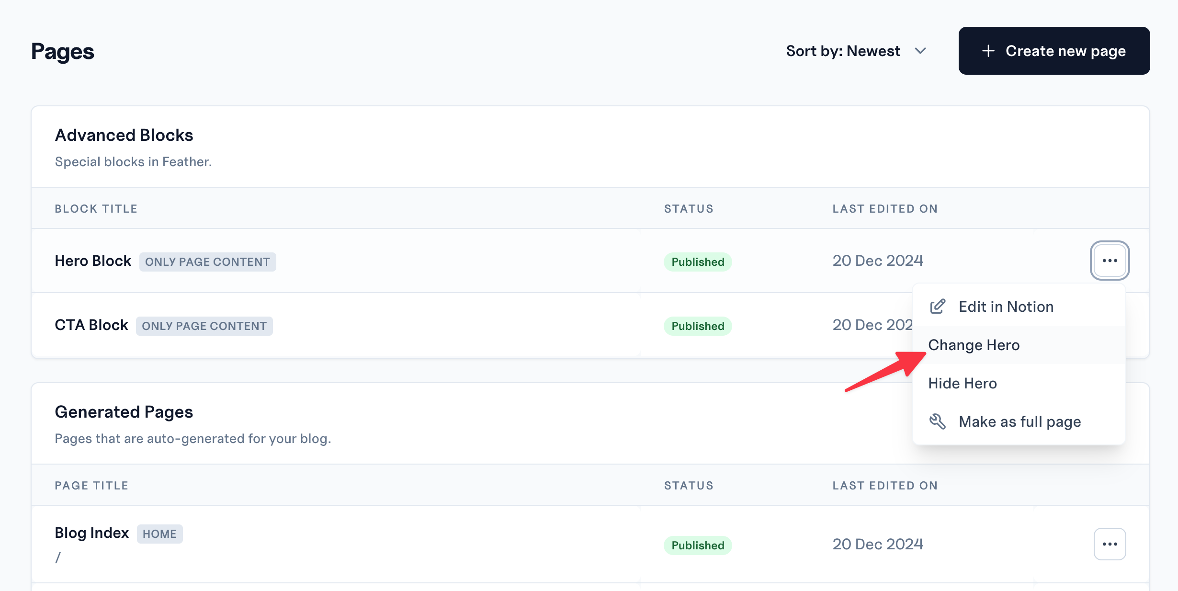This screenshot has width=1178, height=591.
Task: Click the Edit in Notion pencil icon
Action: pos(937,307)
